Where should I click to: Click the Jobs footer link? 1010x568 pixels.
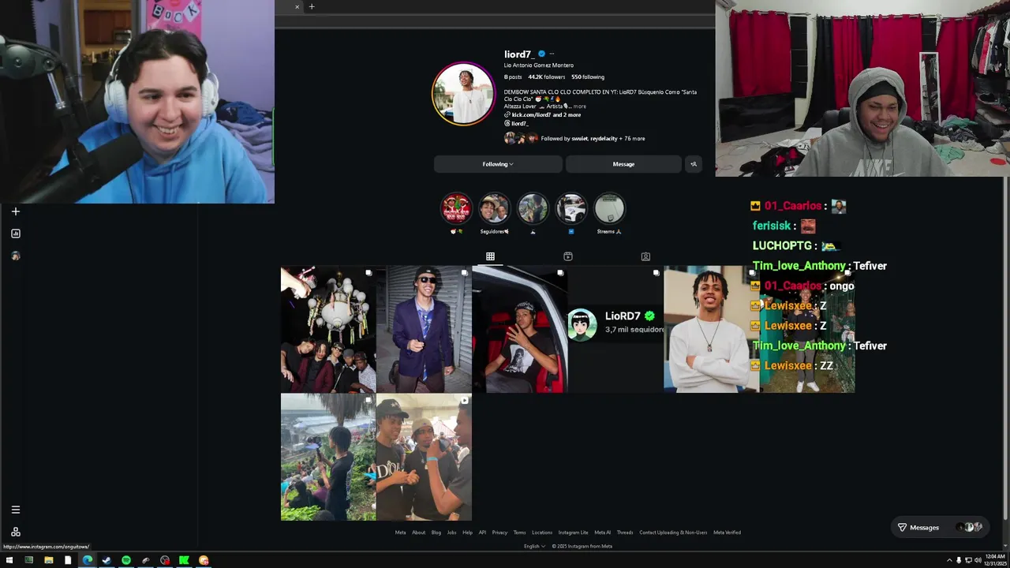[451, 532]
